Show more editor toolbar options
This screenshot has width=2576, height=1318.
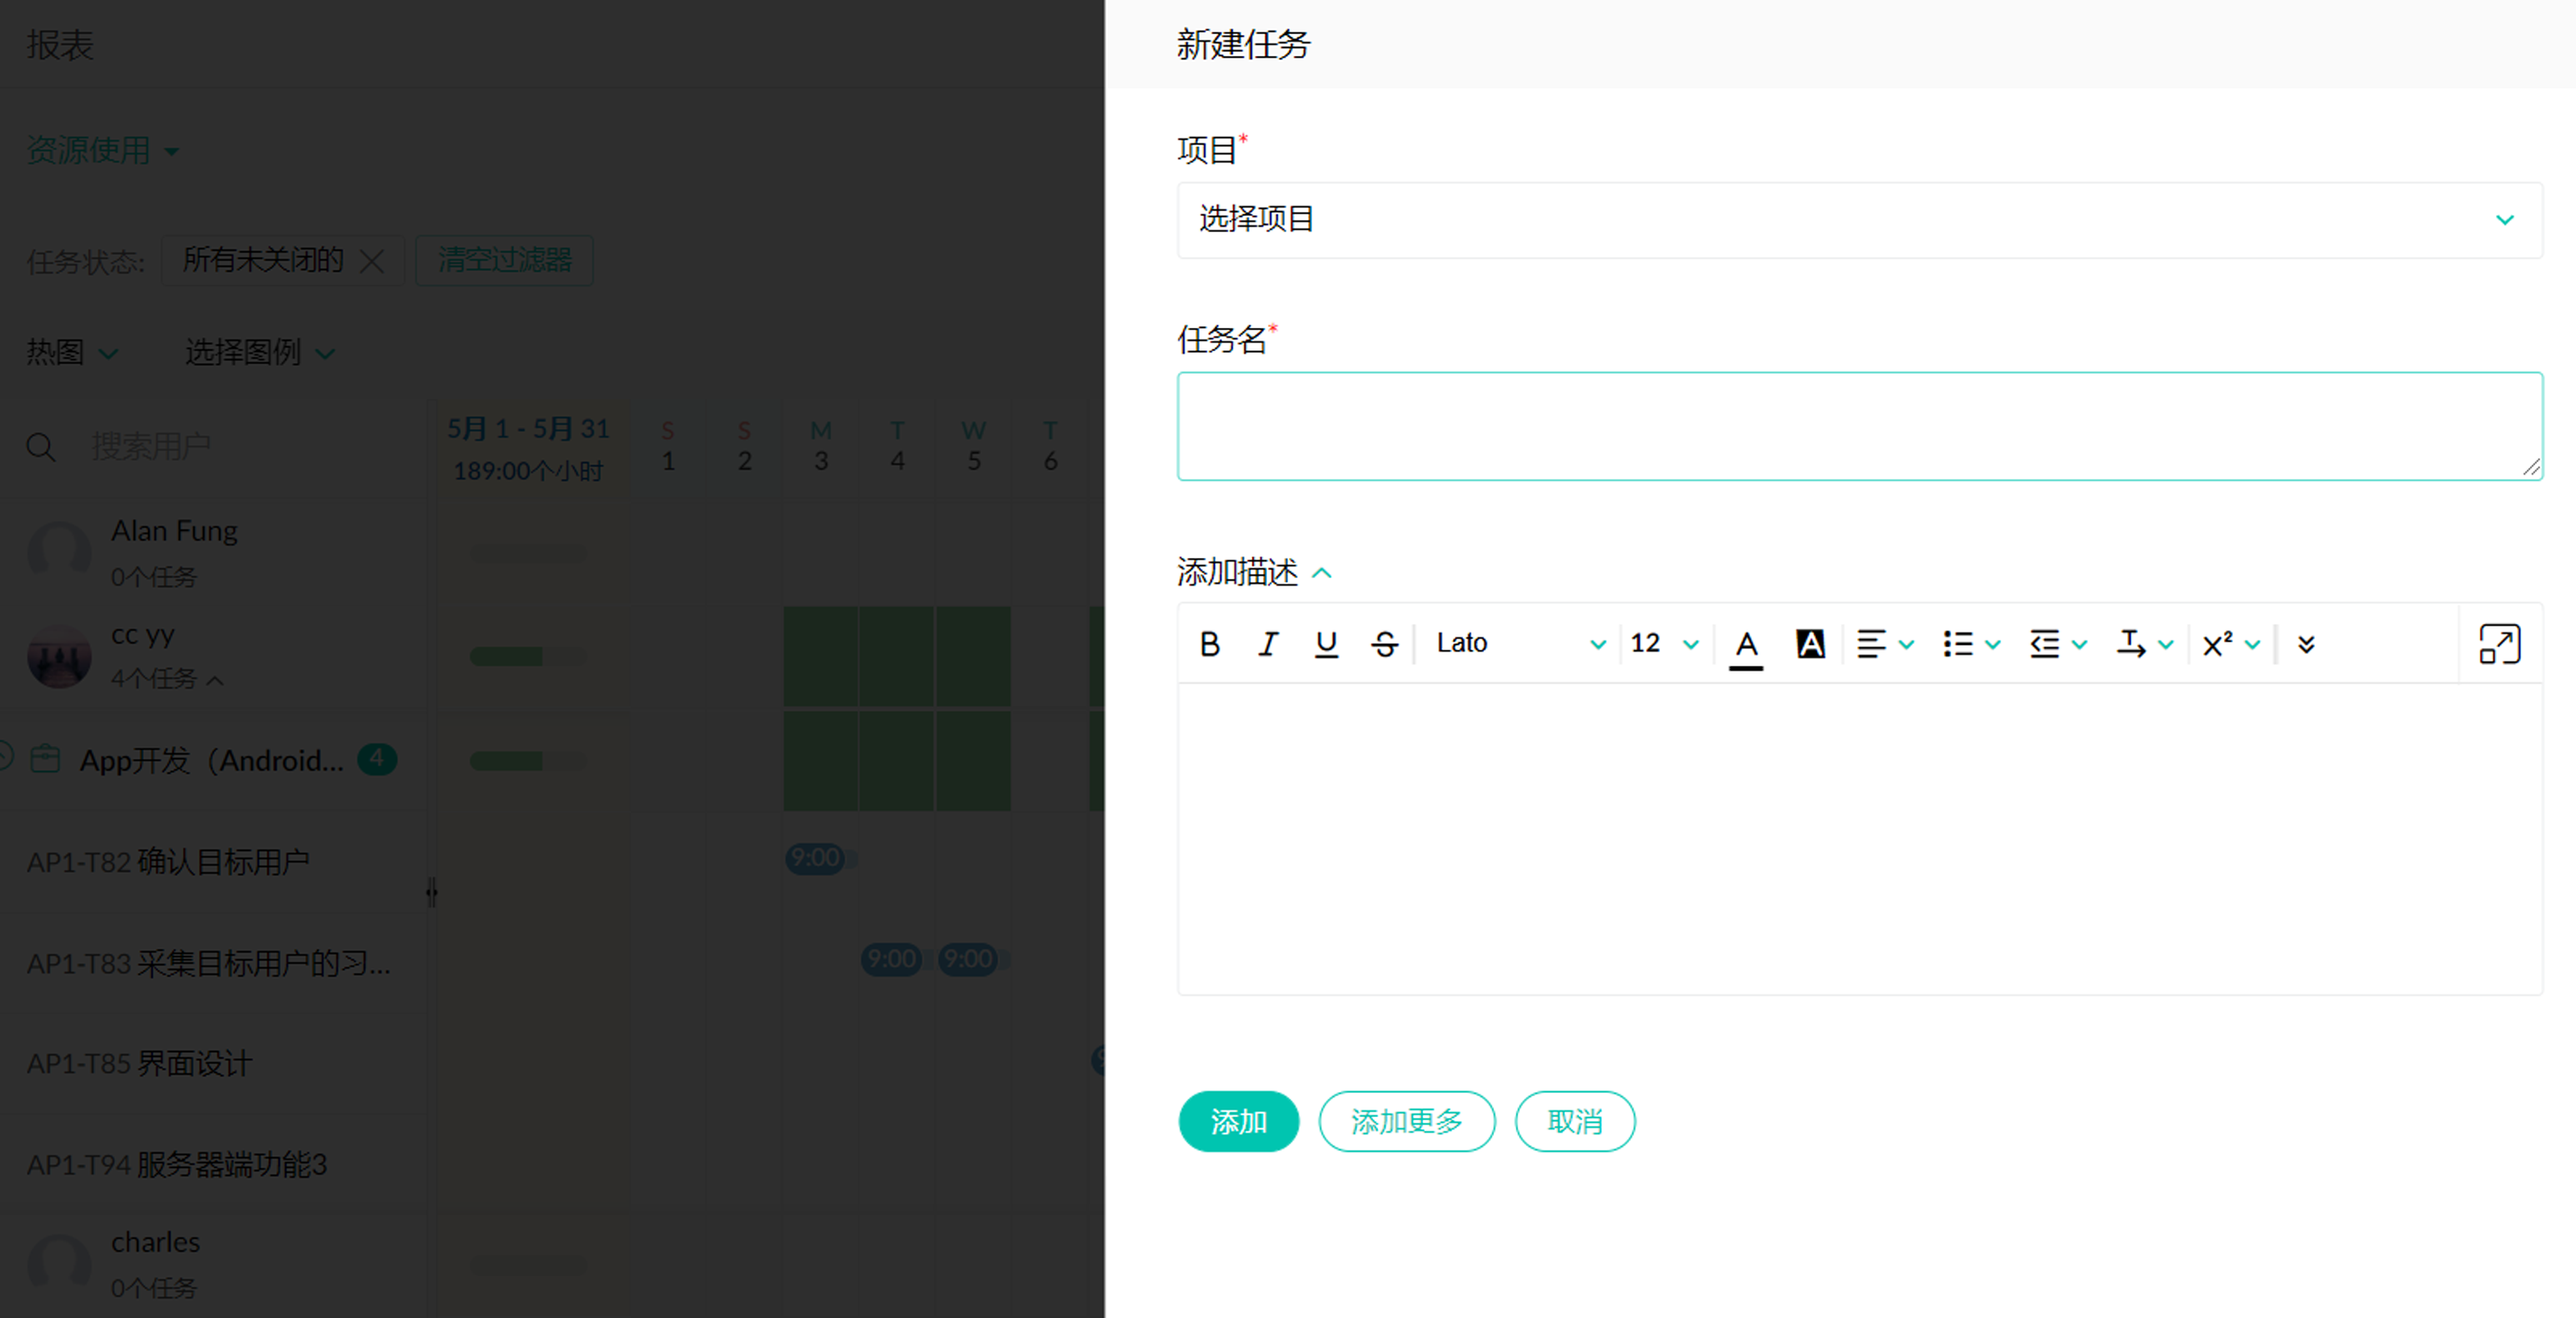2306,644
